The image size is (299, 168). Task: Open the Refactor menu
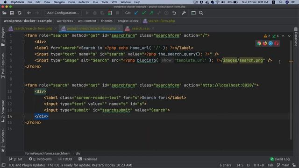pos(84,2)
